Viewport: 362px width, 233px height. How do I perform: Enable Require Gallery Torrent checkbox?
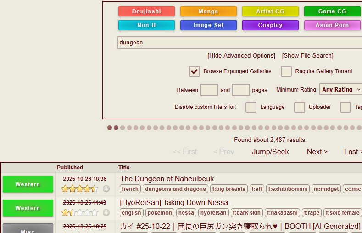(x=286, y=71)
